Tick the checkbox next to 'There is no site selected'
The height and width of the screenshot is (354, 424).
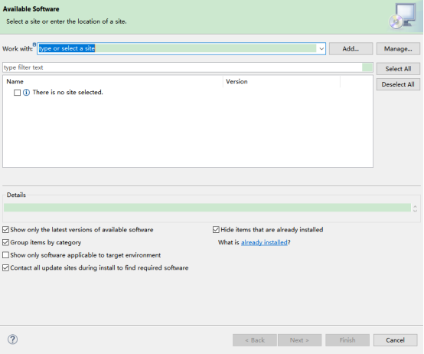click(x=17, y=93)
